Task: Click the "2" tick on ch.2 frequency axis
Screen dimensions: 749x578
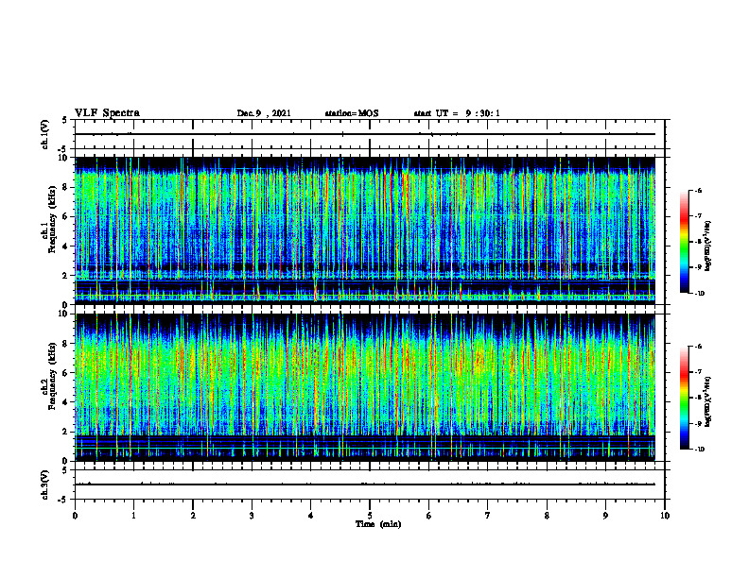Action: point(65,432)
